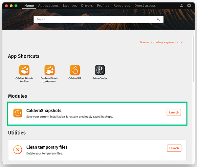
Task: Launch Clean temporary files utility
Action: [174, 148]
